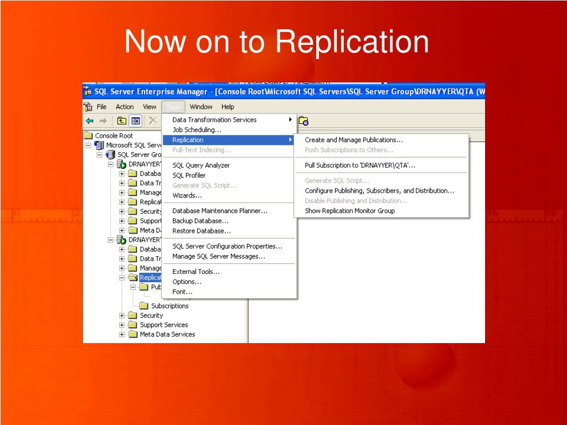The width and height of the screenshot is (567, 425).
Task: Click the Enterprise Manager title bar icon
Action: pos(88,91)
